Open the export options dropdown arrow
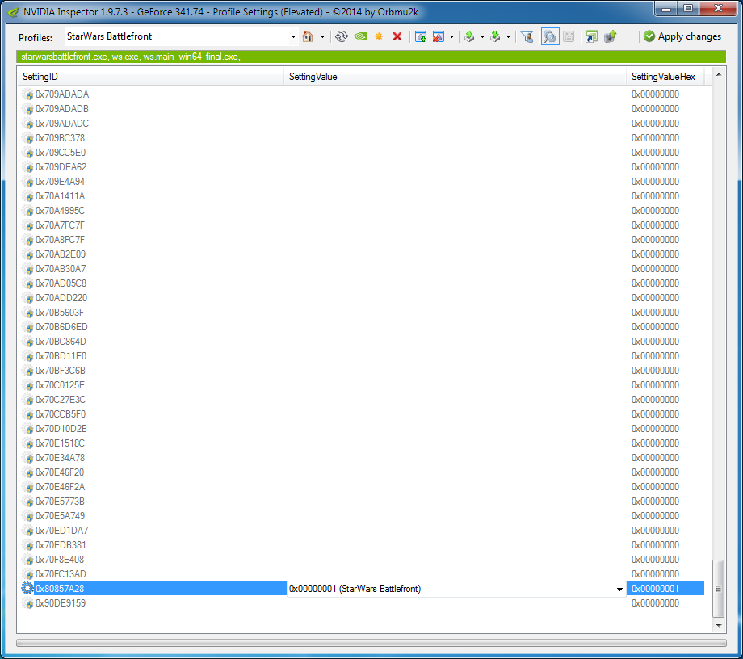 [482, 36]
